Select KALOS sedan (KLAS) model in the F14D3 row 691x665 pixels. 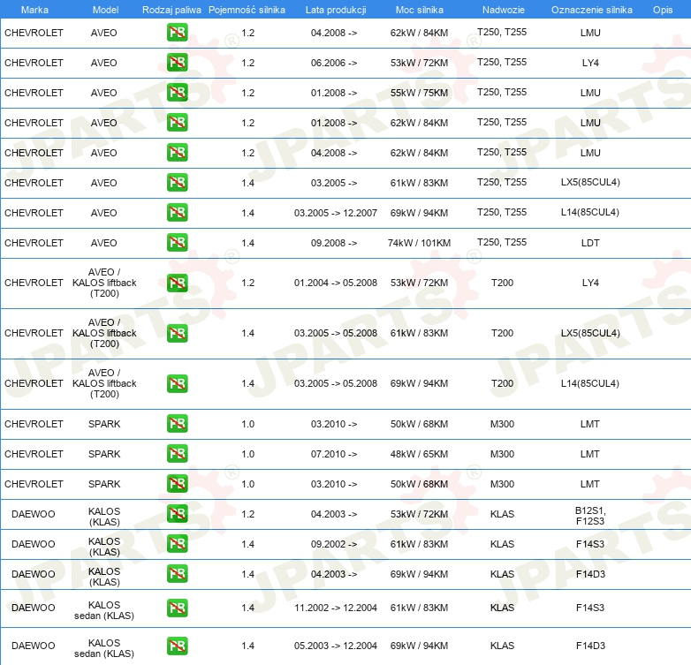tap(104, 648)
